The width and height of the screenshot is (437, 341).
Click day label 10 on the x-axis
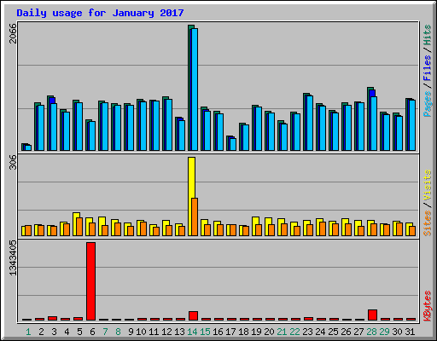[x=141, y=332]
